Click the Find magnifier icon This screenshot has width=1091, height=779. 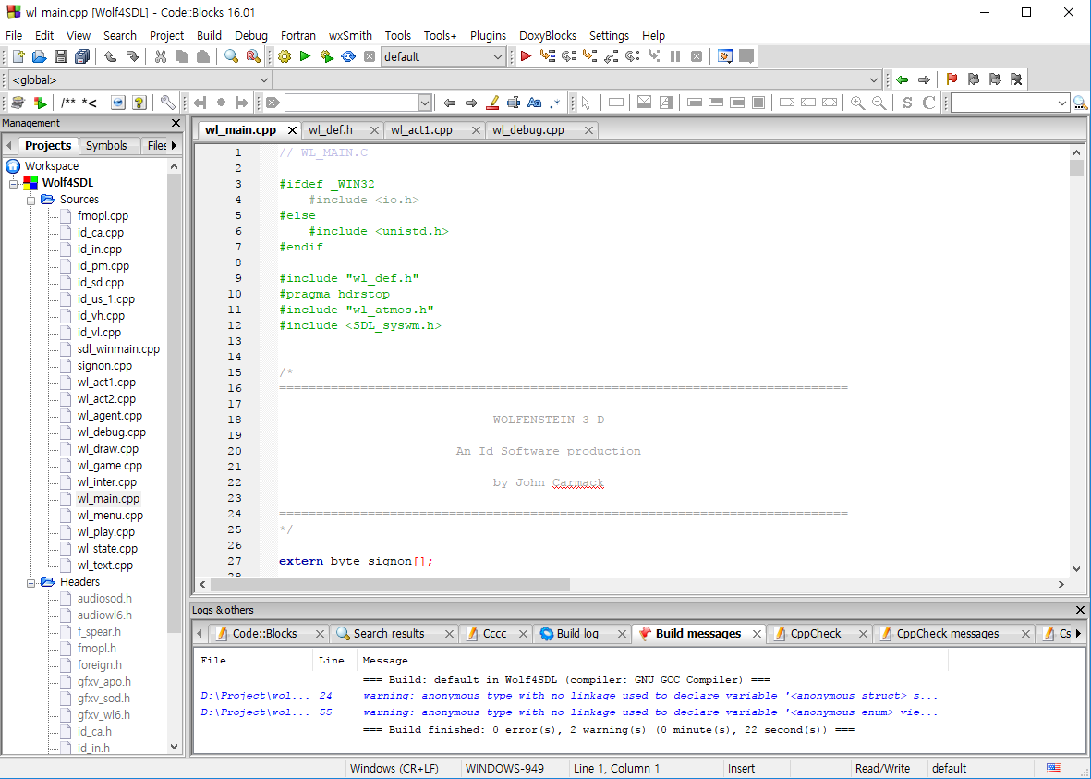coord(232,57)
